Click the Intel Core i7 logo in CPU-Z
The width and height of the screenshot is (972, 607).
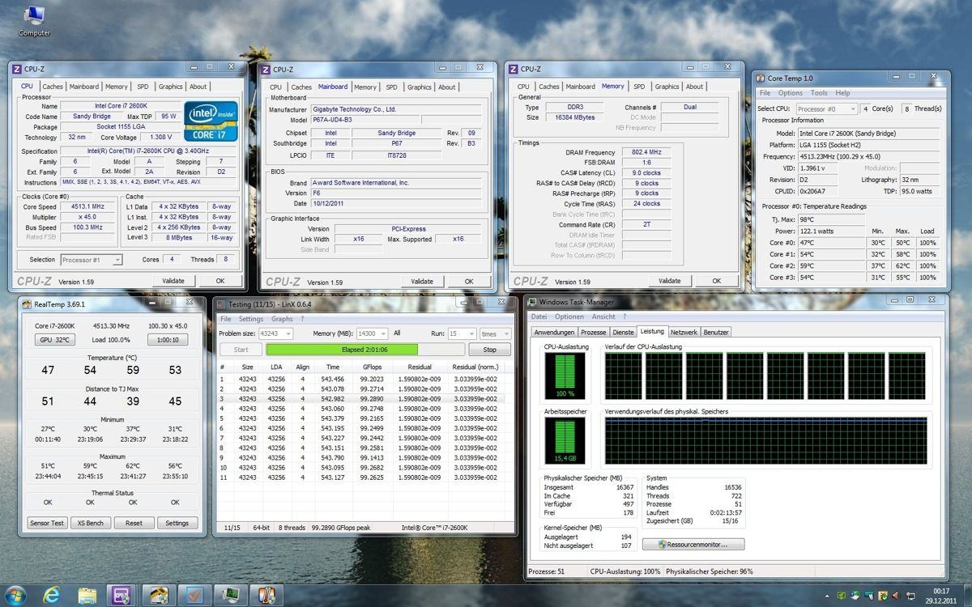[211, 121]
